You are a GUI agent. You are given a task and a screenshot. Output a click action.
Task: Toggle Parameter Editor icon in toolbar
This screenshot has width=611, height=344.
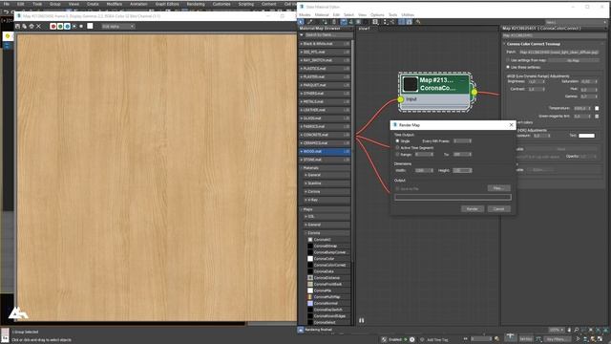coord(410,22)
